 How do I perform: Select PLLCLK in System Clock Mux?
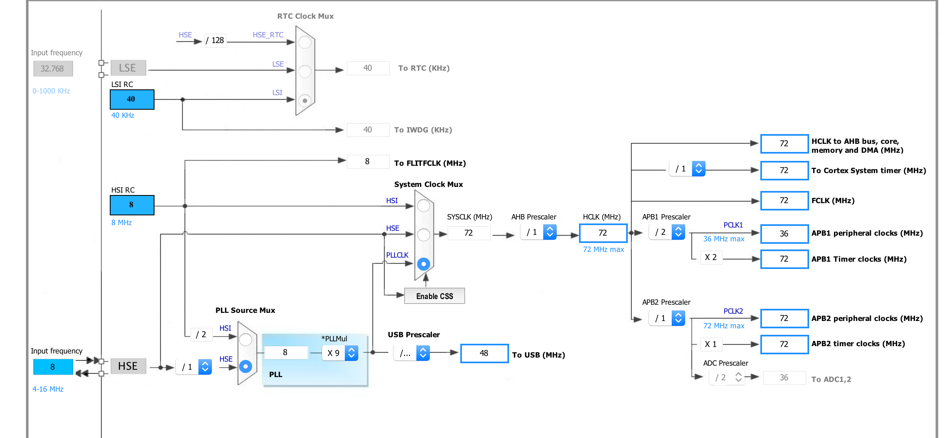pyautogui.click(x=424, y=264)
